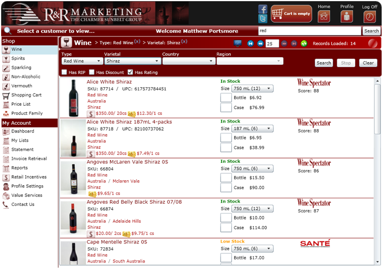Click the page size field showing 25

tap(272, 44)
